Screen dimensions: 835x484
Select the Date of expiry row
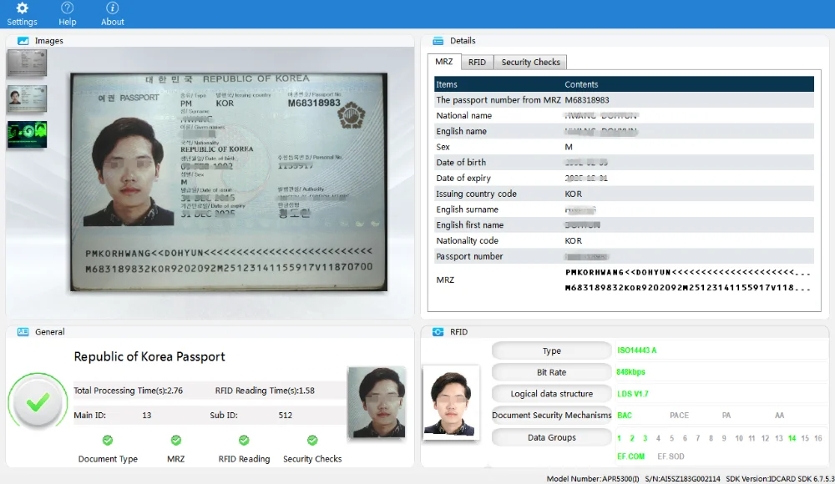(x=624, y=179)
